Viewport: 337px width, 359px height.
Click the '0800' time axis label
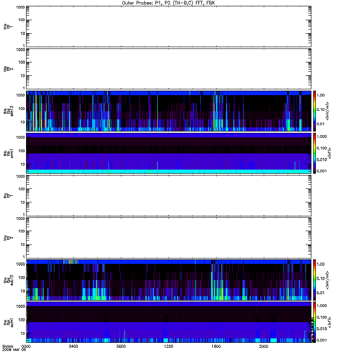pos(121,346)
